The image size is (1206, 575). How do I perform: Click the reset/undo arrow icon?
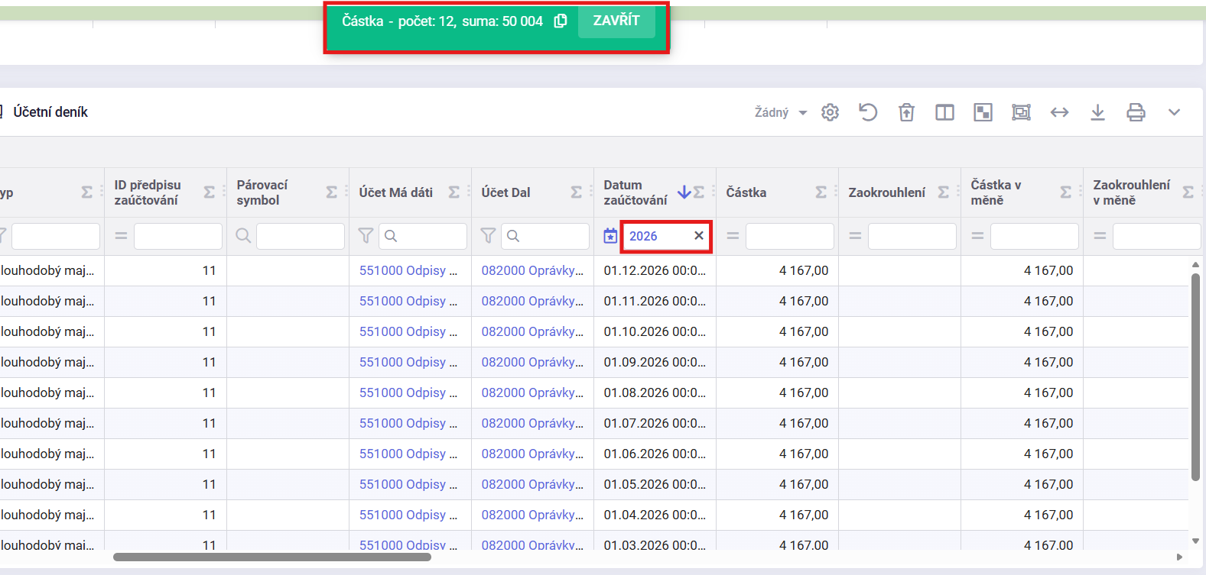coord(868,113)
